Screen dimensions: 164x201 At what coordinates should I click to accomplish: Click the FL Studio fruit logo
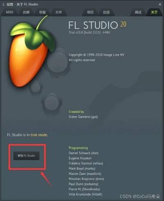(32, 52)
